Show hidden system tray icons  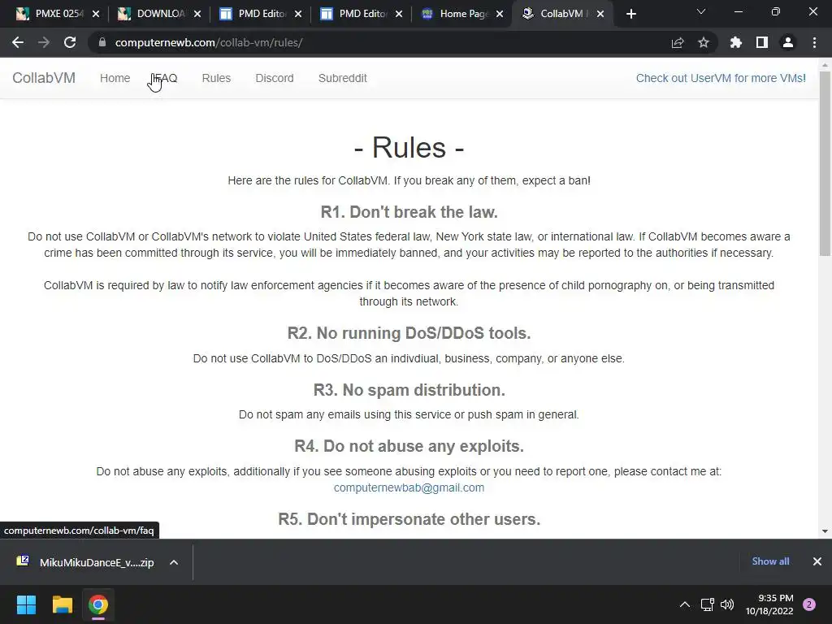685,604
